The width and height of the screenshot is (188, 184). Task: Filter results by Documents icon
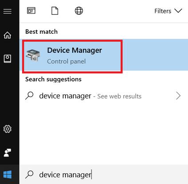[55, 11]
